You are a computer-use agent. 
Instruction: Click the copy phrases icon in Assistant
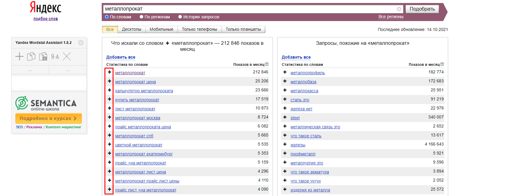coord(31,57)
